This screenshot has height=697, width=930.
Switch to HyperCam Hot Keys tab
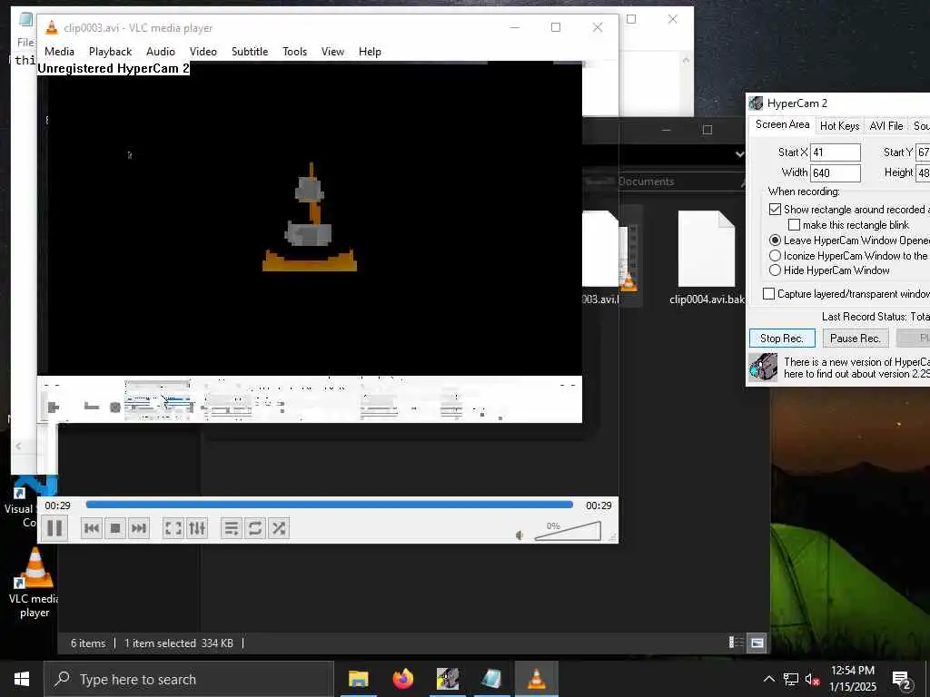839,125
